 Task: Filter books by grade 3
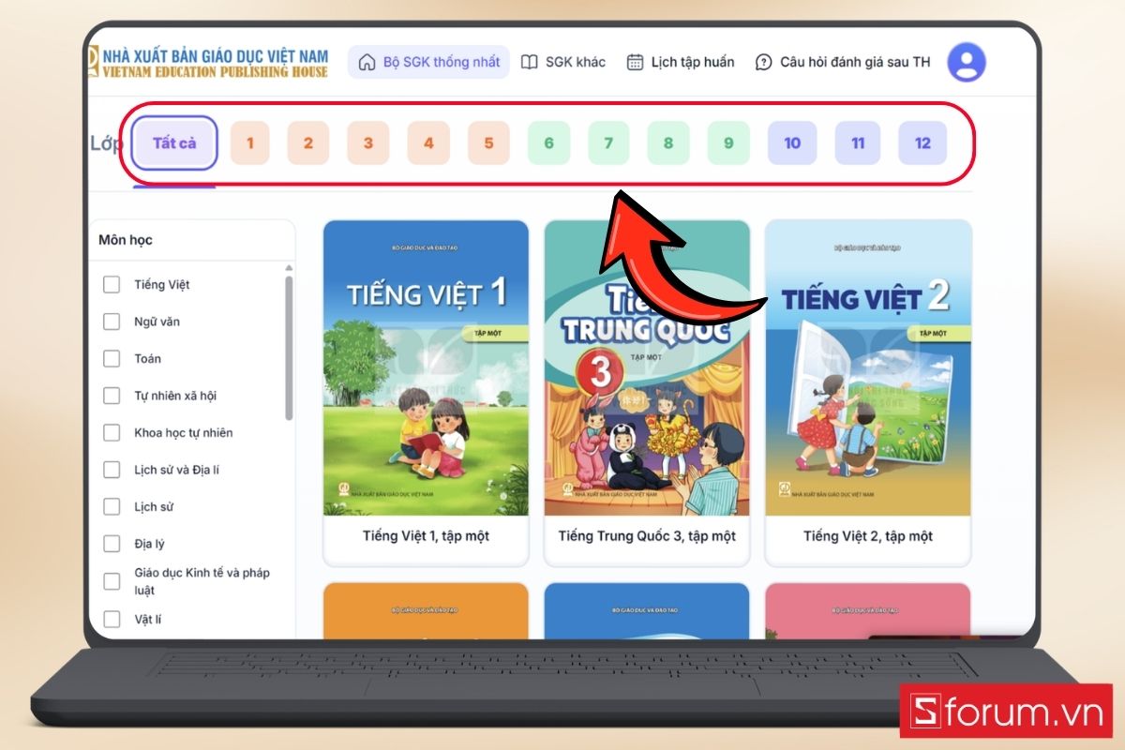[x=368, y=143]
